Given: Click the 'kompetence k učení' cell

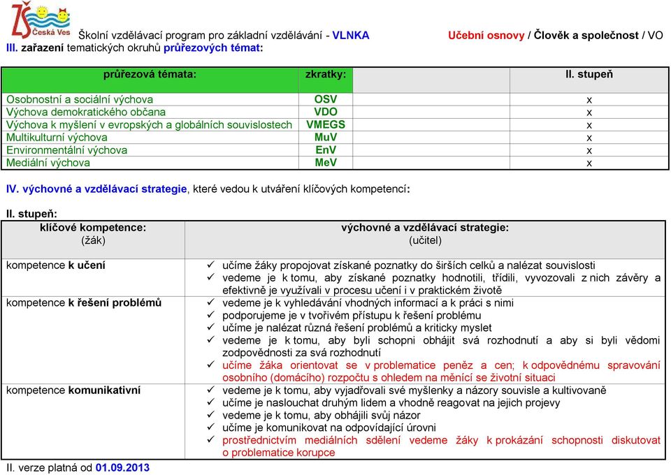Looking at the screenshot, I should (x=93, y=277).
